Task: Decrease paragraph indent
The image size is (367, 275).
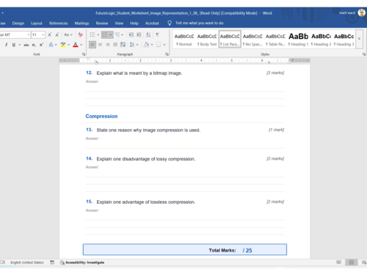Action: (131, 34)
